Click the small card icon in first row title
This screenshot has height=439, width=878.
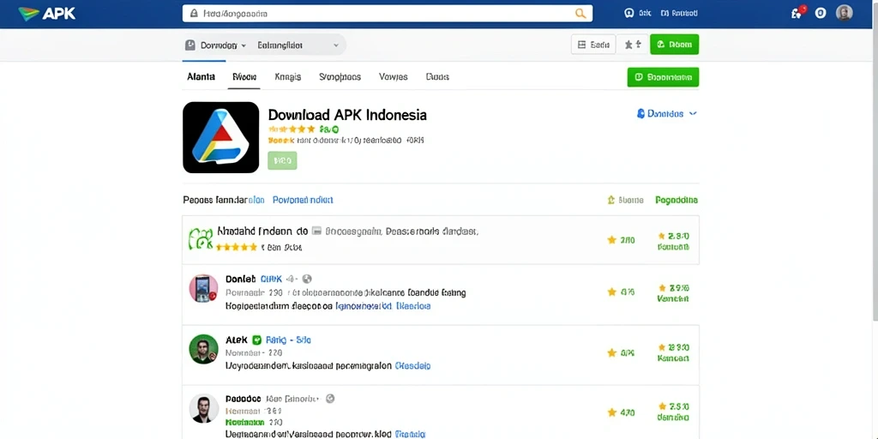pyautogui.click(x=316, y=230)
